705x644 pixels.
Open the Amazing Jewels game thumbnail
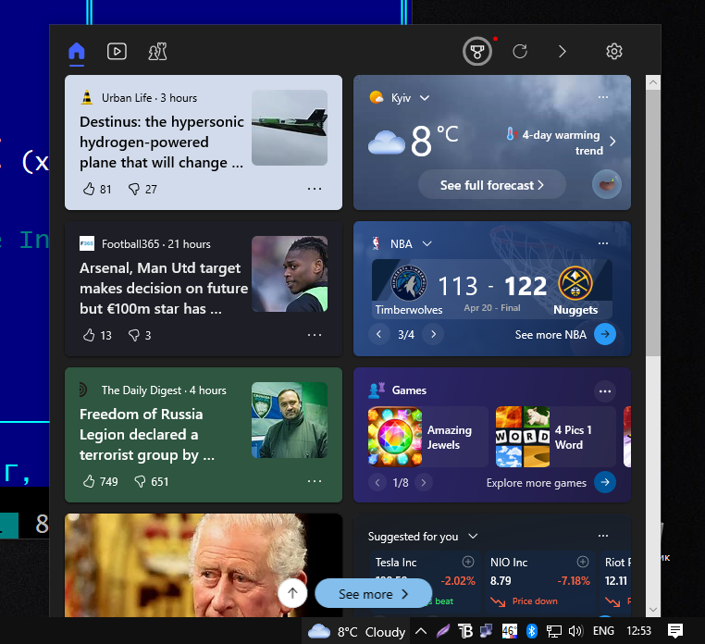tap(395, 437)
